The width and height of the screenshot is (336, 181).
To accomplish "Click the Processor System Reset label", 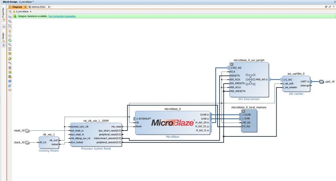I will tap(96, 149).
